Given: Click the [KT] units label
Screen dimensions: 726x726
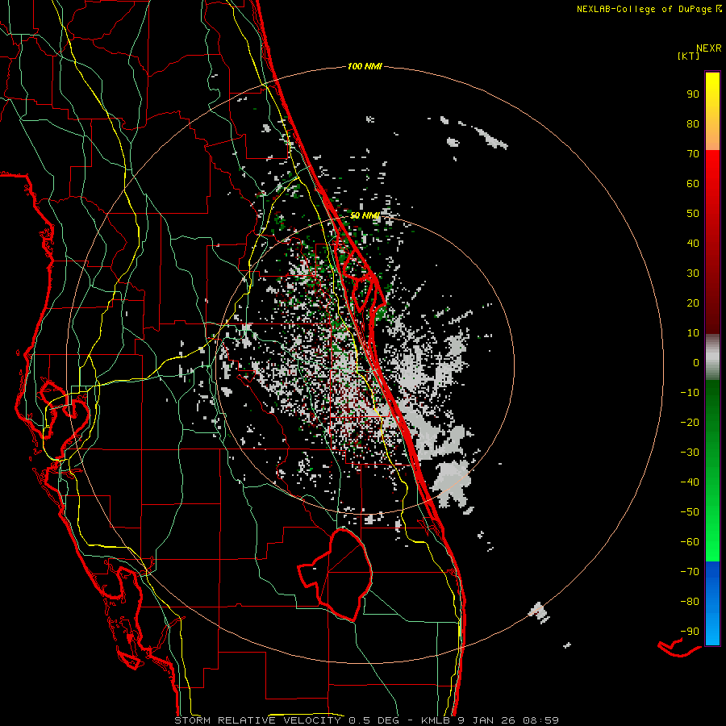Looking at the screenshot, I should (x=688, y=56).
